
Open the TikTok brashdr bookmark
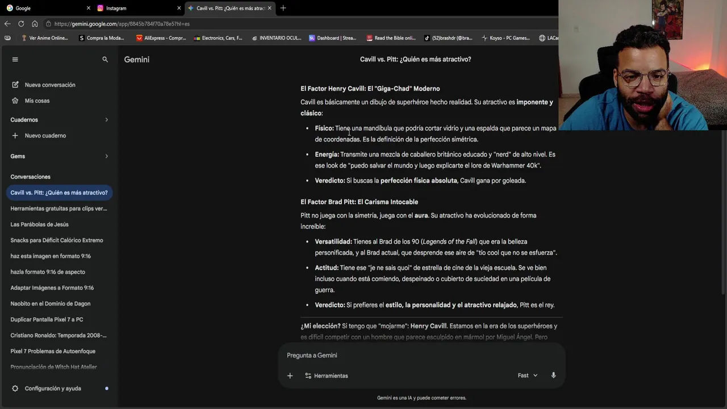(448, 38)
